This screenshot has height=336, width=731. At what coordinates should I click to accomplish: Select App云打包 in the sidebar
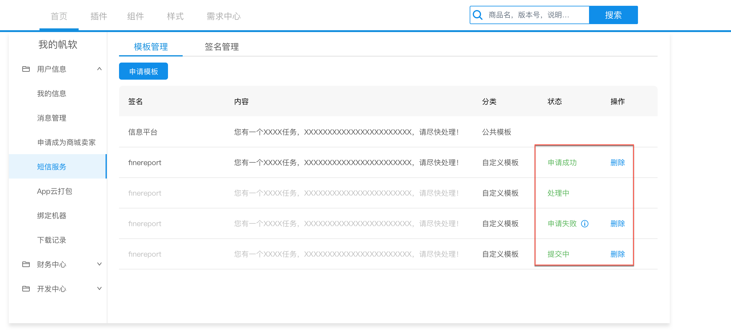click(x=54, y=191)
